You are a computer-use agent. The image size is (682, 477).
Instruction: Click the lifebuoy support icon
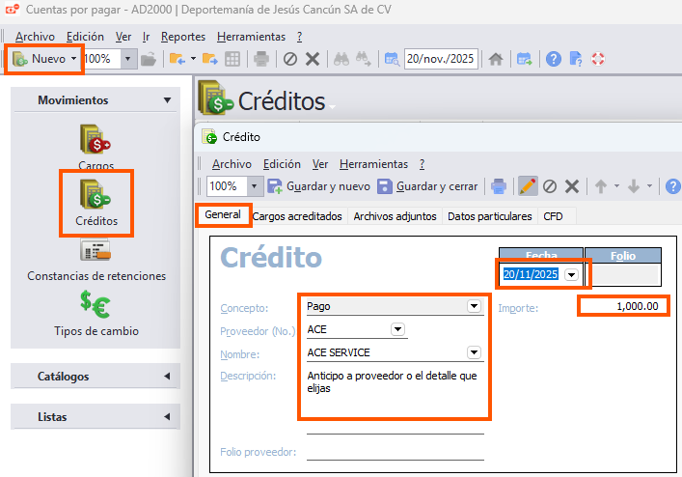coord(597,59)
